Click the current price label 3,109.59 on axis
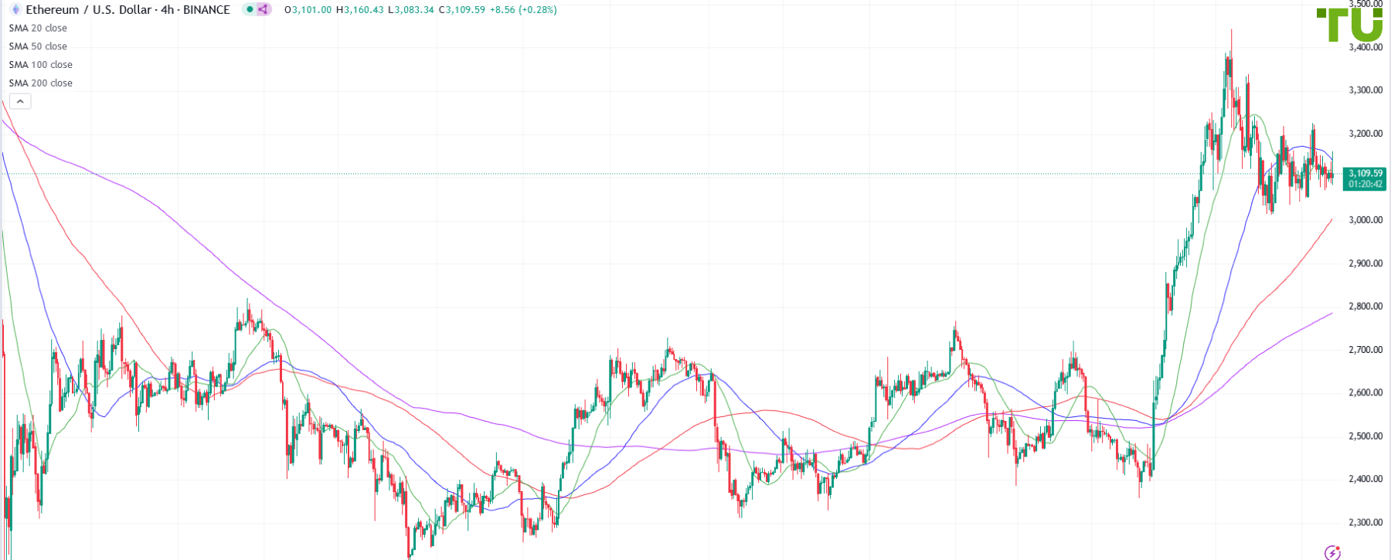 tap(1365, 173)
